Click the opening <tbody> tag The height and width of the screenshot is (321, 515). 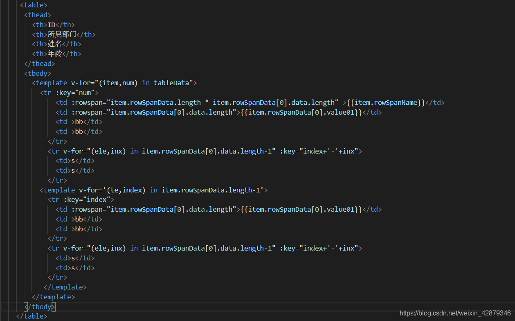tap(38, 73)
